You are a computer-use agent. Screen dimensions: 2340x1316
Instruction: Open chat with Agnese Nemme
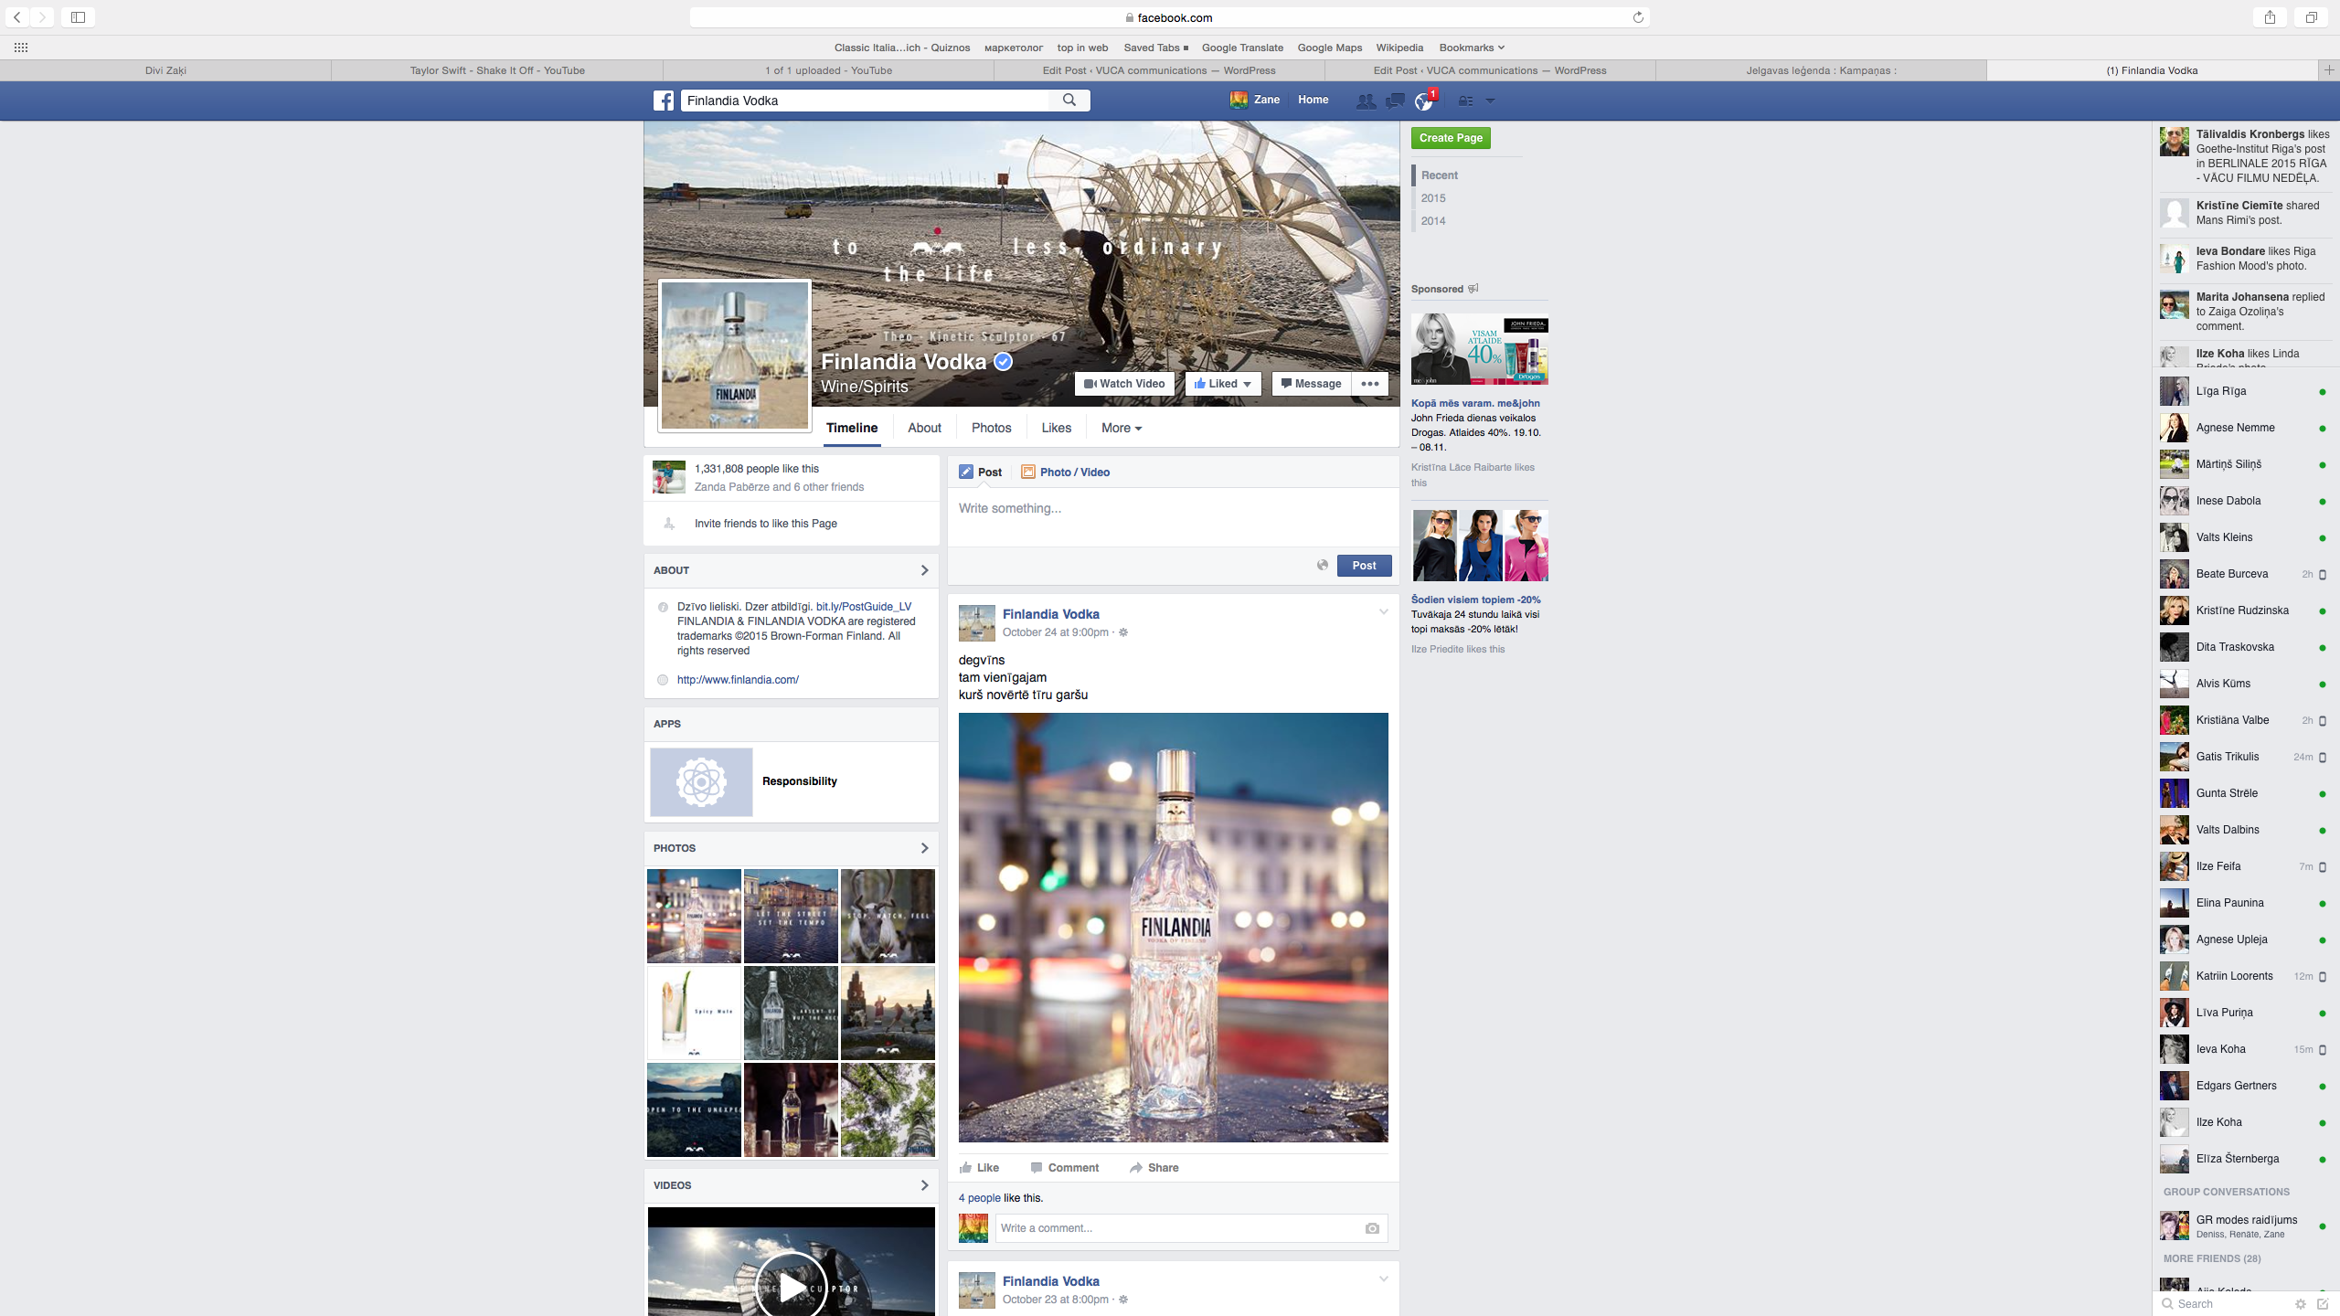coord(2245,428)
